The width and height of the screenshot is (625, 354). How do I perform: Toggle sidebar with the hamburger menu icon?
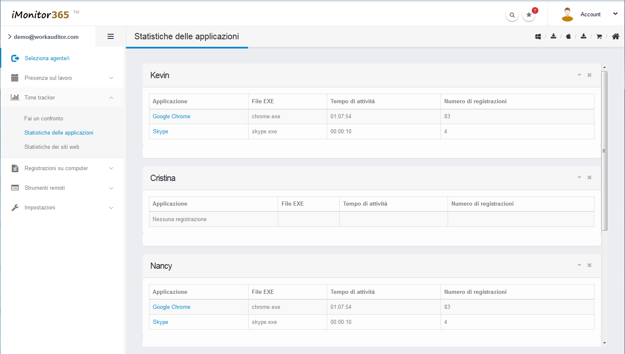click(110, 36)
